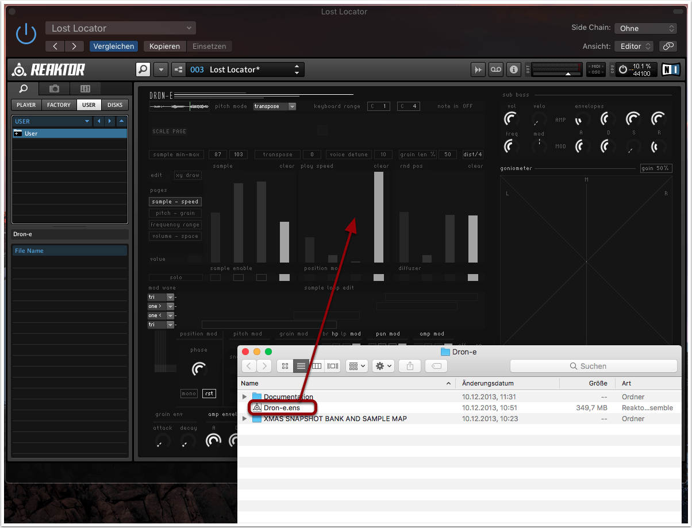Click the Finder Suchen search field
This screenshot has height=528, width=692.
click(x=593, y=366)
